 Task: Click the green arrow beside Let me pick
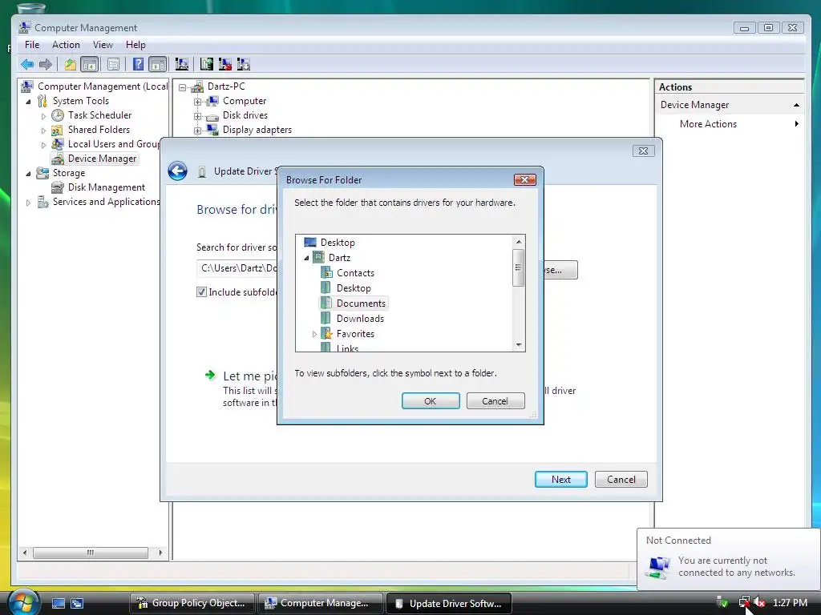[210, 375]
